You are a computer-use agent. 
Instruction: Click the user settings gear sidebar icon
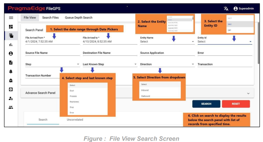(x=11, y=98)
